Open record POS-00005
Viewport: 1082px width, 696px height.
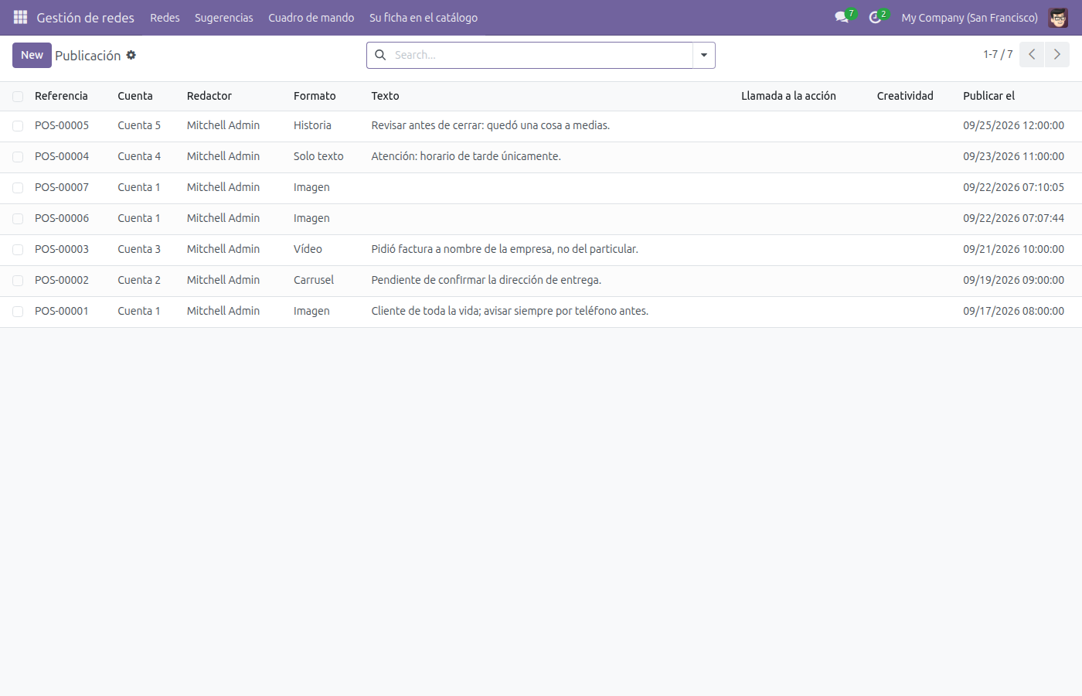tap(62, 125)
